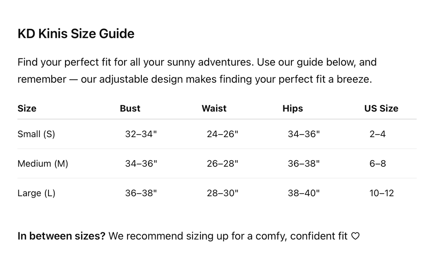Click the Small (S) row label

coord(36,134)
